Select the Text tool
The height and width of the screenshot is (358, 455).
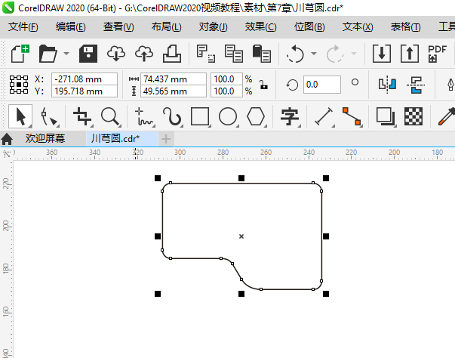pos(290,117)
